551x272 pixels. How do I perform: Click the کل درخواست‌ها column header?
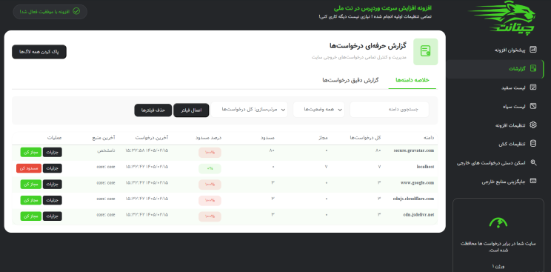[365, 138]
